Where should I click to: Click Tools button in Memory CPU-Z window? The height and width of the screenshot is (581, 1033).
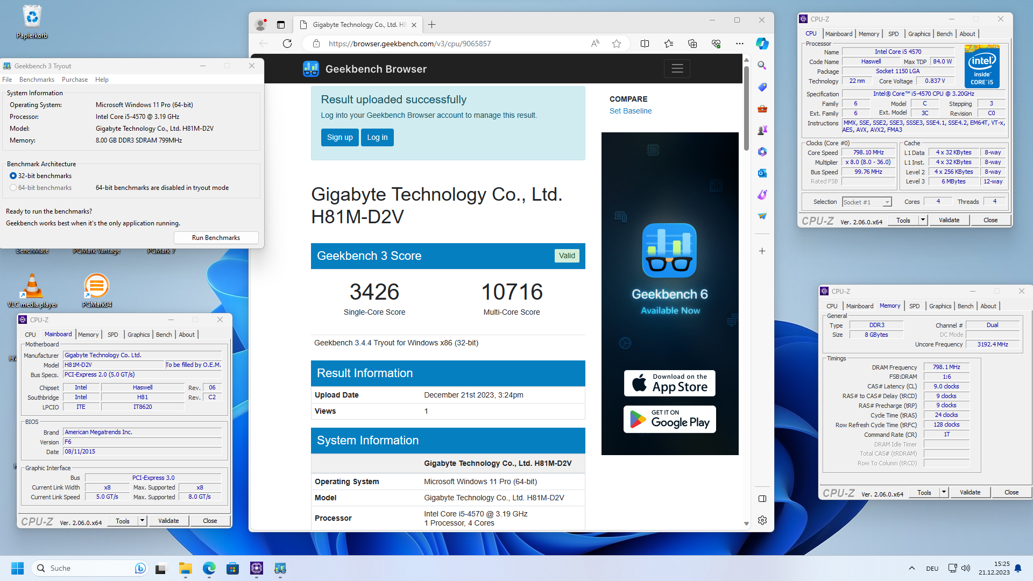(x=924, y=492)
